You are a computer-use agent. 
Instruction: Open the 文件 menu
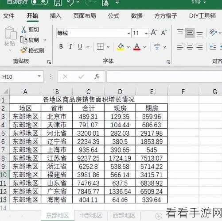pyautogui.click(x=9, y=15)
